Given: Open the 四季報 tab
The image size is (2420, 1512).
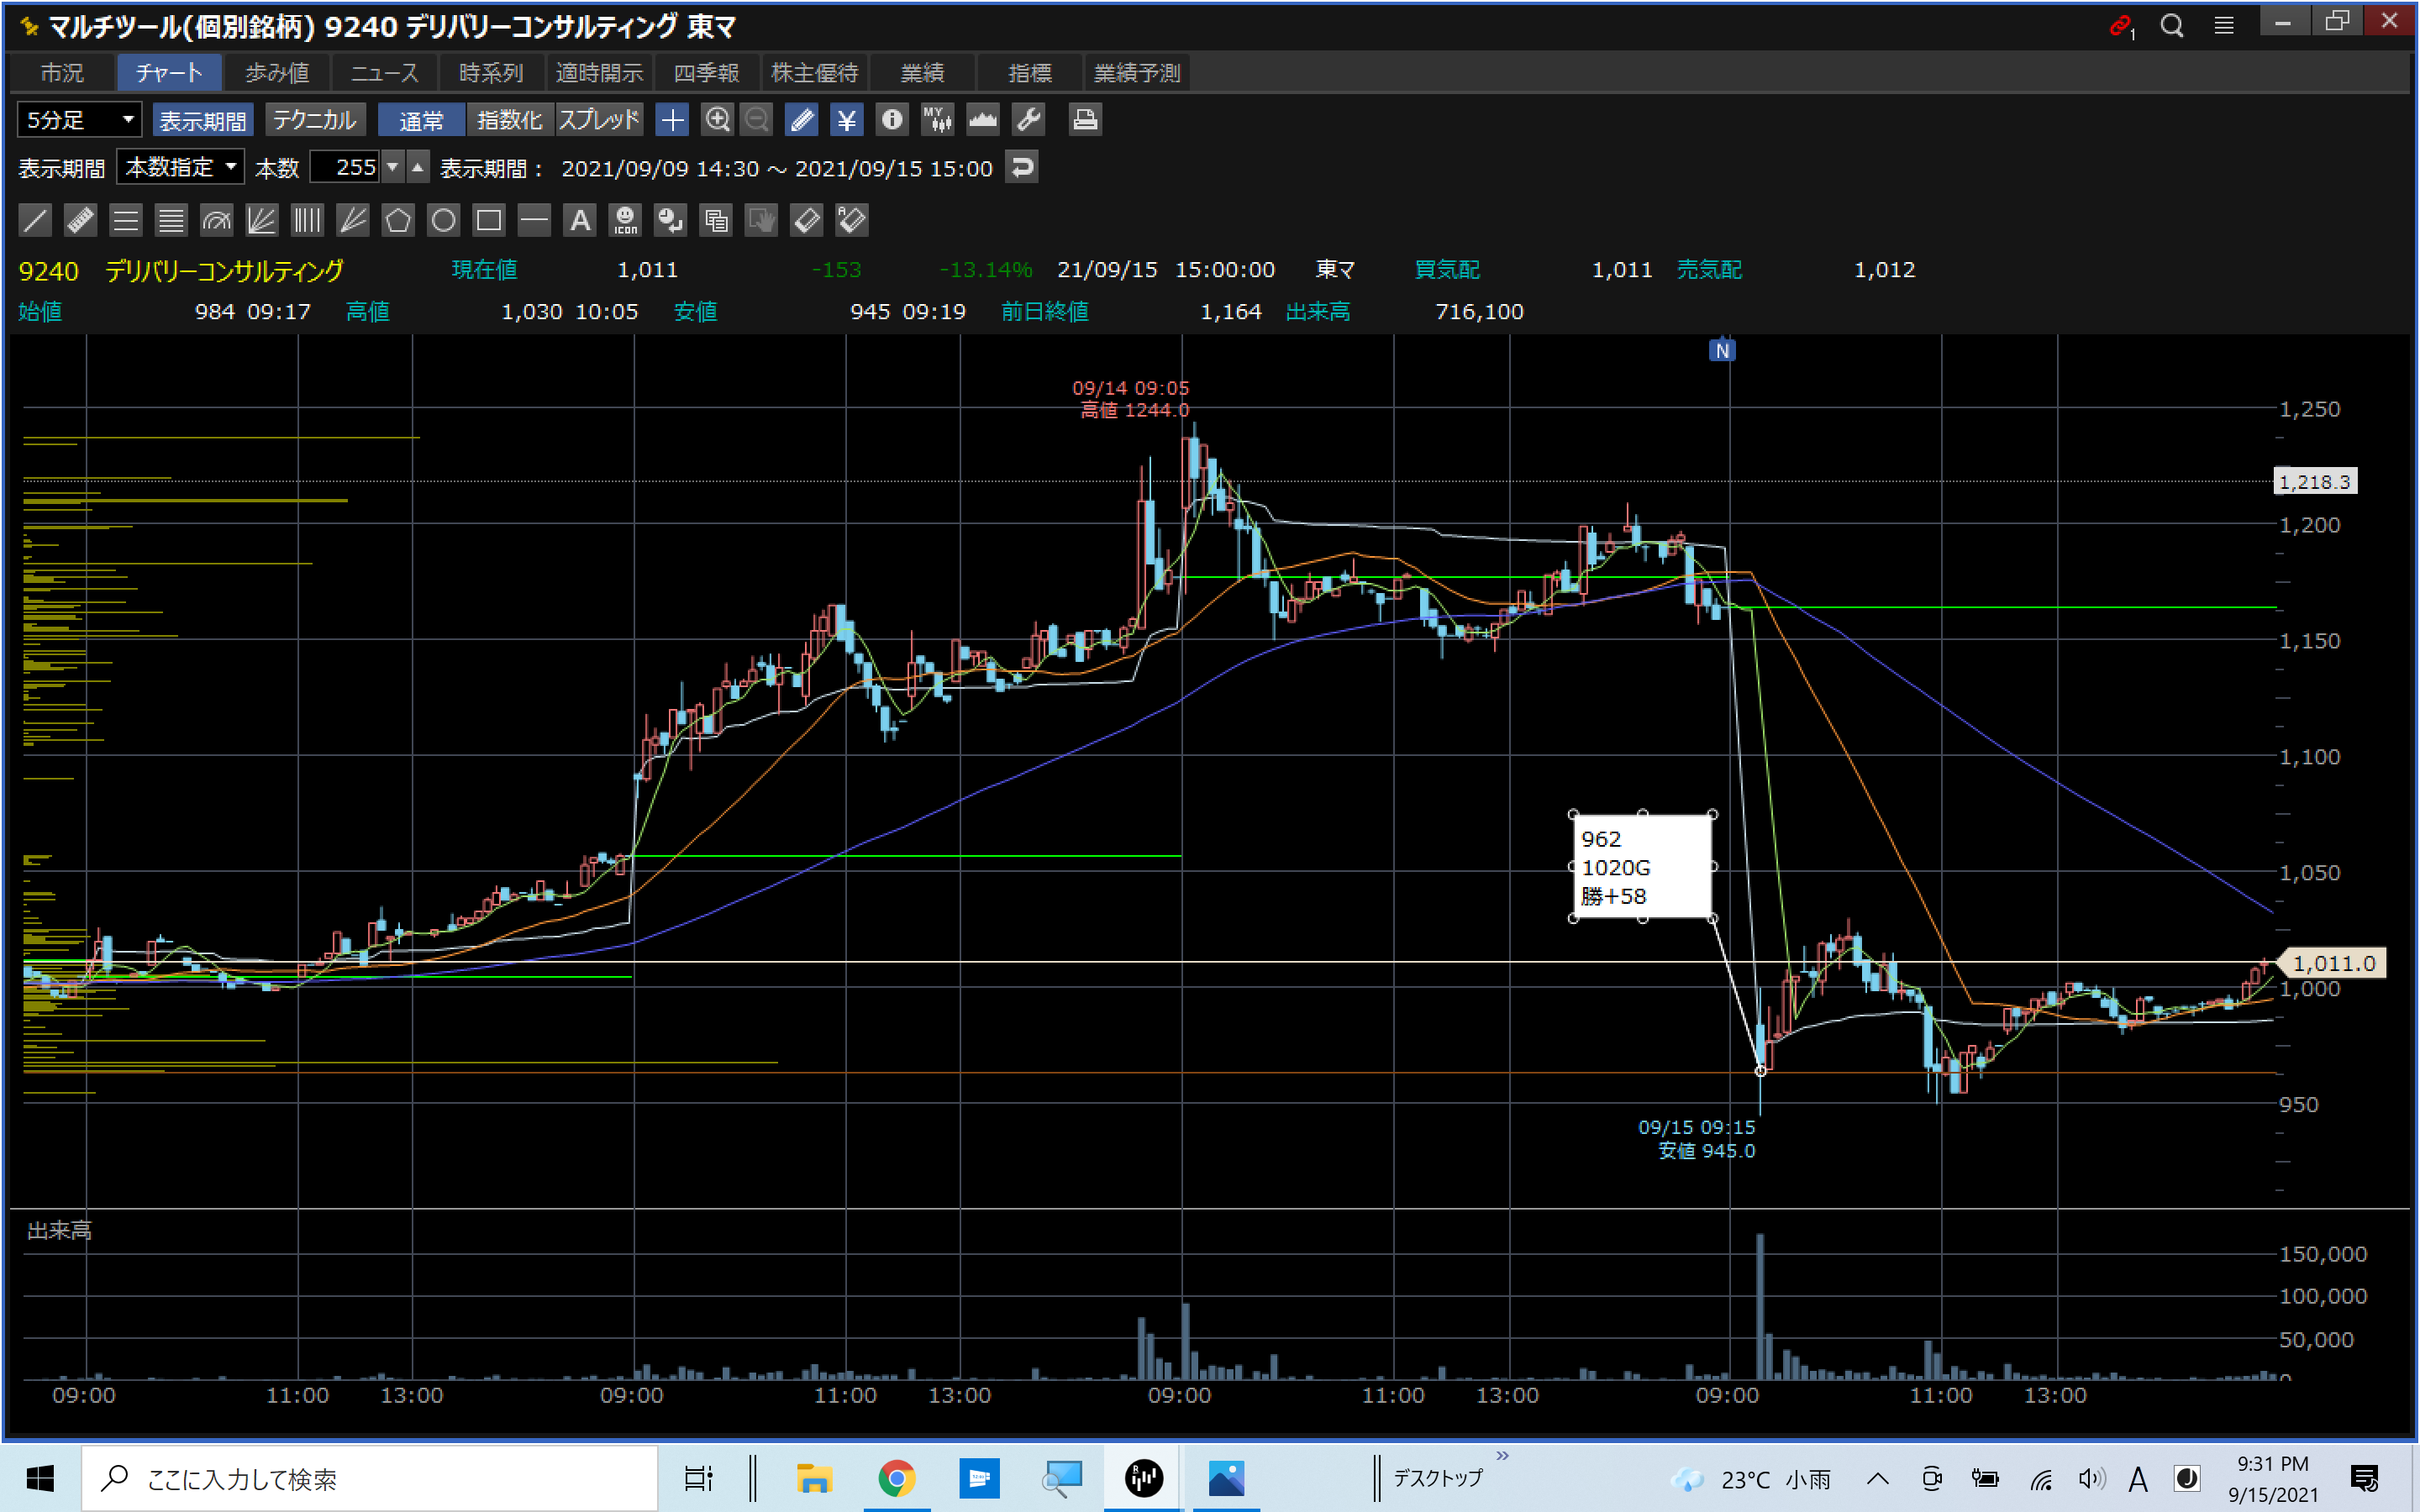Looking at the screenshot, I should pos(706,73).
